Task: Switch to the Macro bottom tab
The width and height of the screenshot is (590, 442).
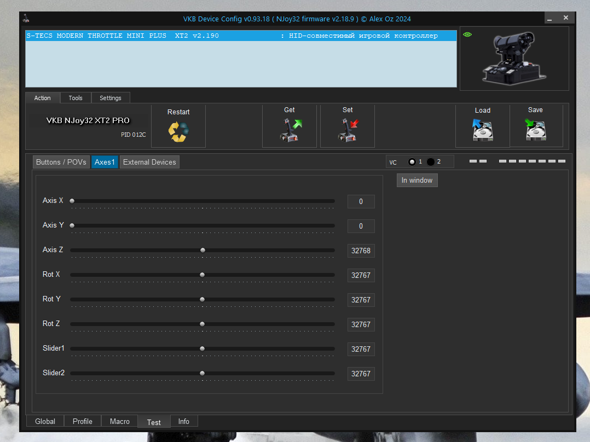Action: coord(120,421)
